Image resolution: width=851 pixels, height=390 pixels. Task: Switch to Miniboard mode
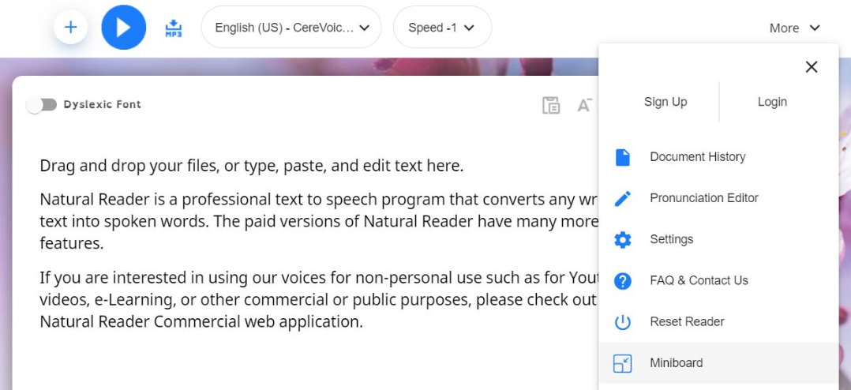click(718, 363)
